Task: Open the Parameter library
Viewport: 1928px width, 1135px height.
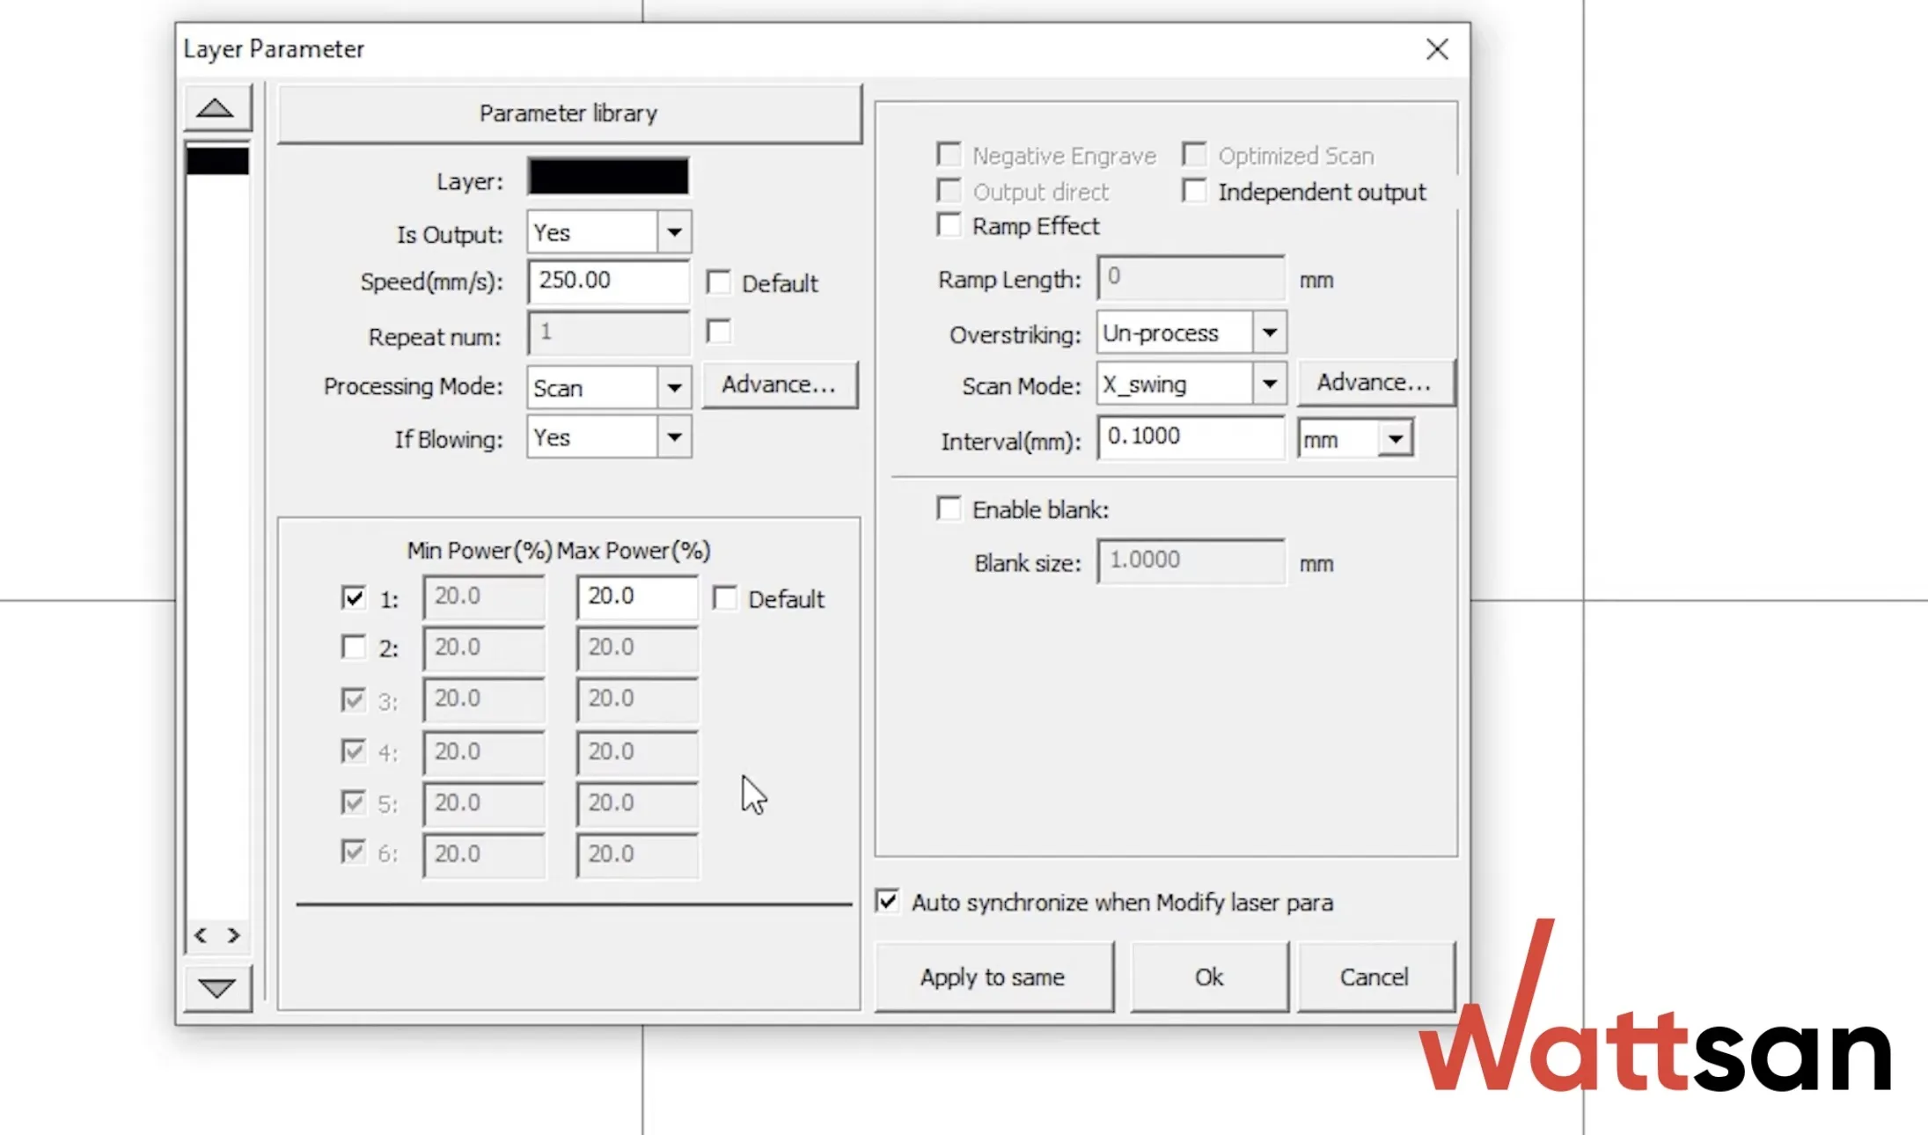Action: point(568,113)
